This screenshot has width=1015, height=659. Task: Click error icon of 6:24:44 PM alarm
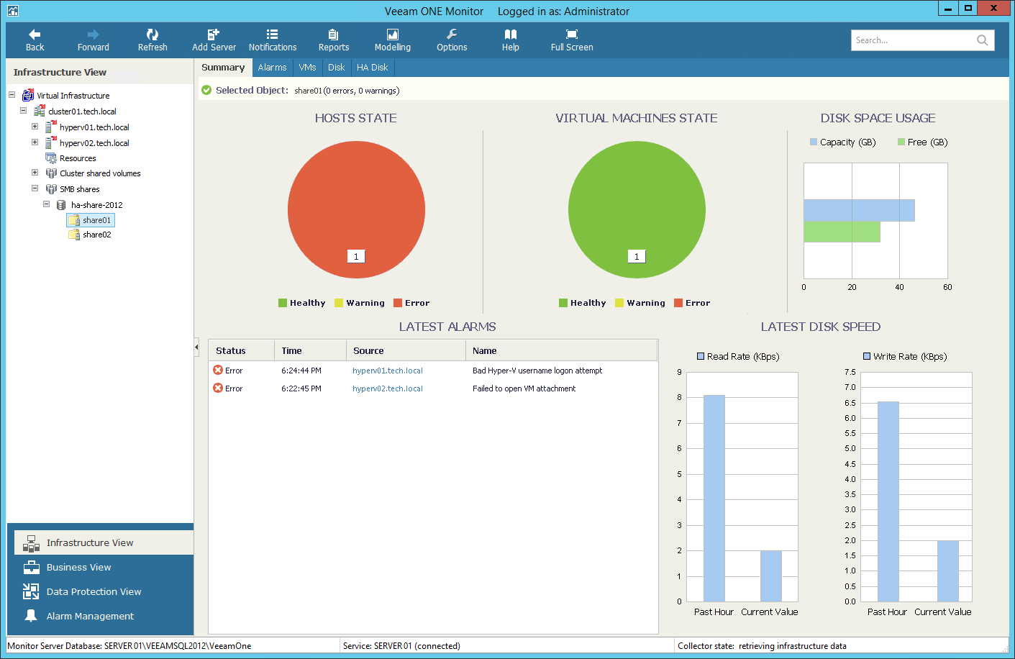[218, 370]
